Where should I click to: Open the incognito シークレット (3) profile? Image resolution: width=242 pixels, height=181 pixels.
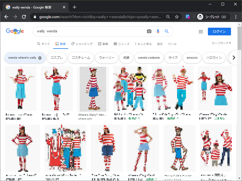point(214,17)
